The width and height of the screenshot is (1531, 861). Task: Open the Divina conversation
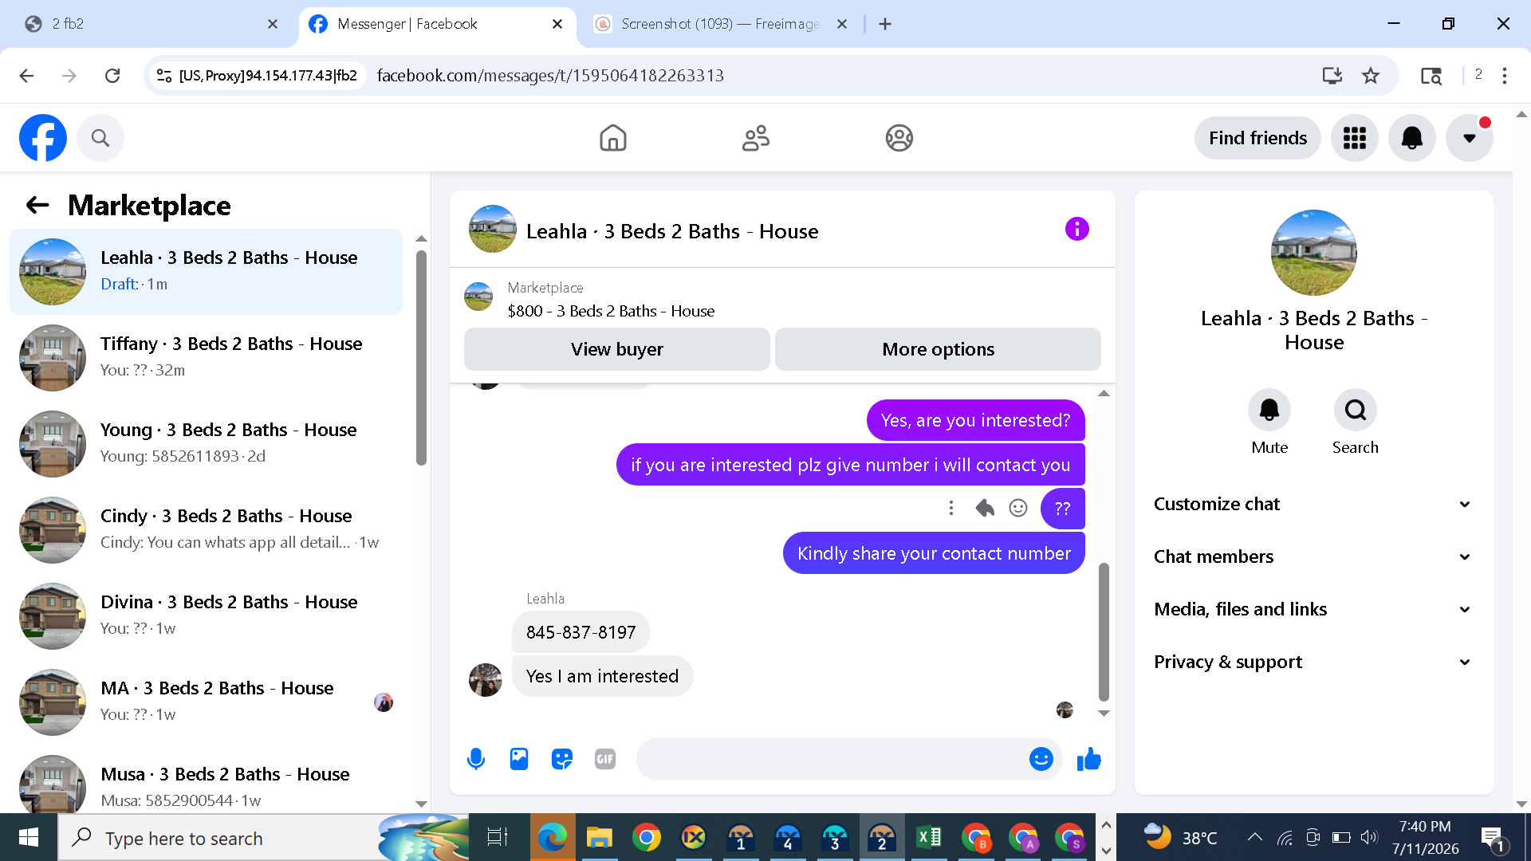coord(206,616)
